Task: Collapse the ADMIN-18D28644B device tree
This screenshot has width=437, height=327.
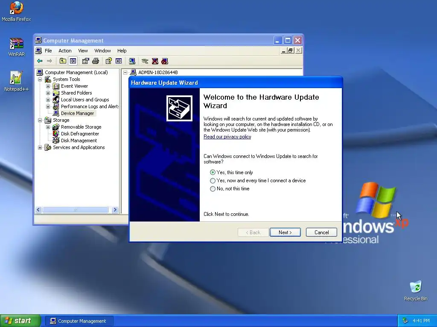Action: point(125,72)
